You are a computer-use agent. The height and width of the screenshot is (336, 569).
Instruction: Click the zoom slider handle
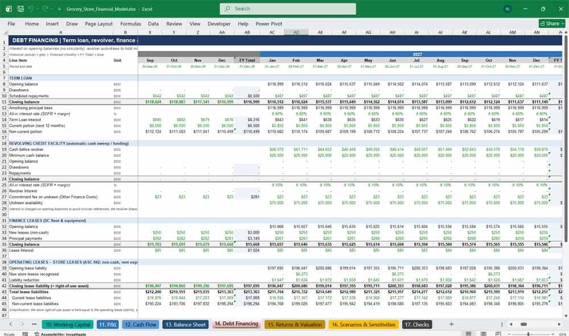(x=529, y=334)
